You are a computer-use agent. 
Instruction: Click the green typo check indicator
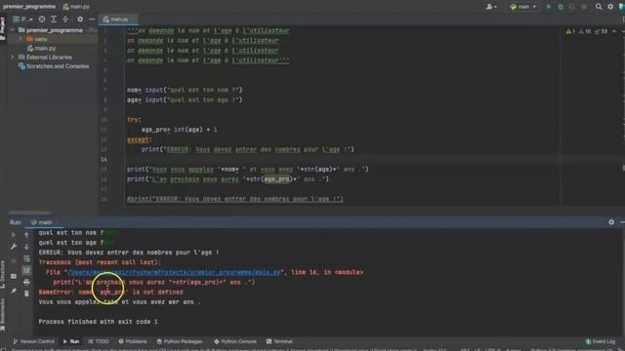tap(602, 31)
